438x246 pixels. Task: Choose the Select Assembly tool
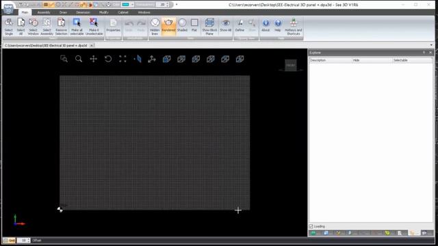click(47, 27)
